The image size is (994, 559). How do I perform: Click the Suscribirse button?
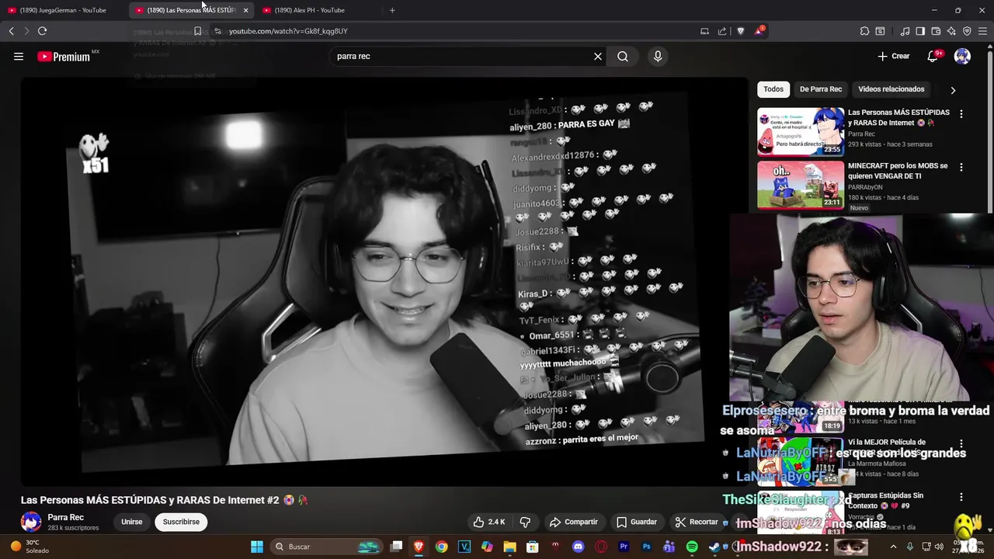[181, 522]
